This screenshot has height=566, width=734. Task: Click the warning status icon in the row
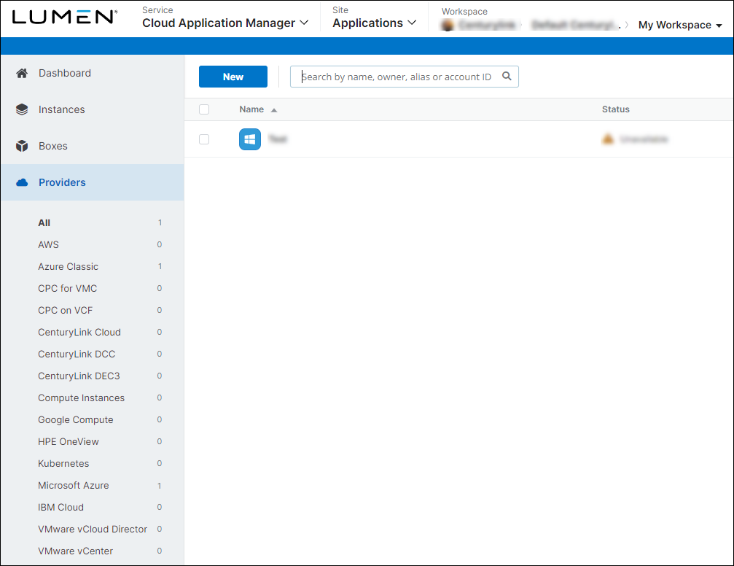pos(608,139)
